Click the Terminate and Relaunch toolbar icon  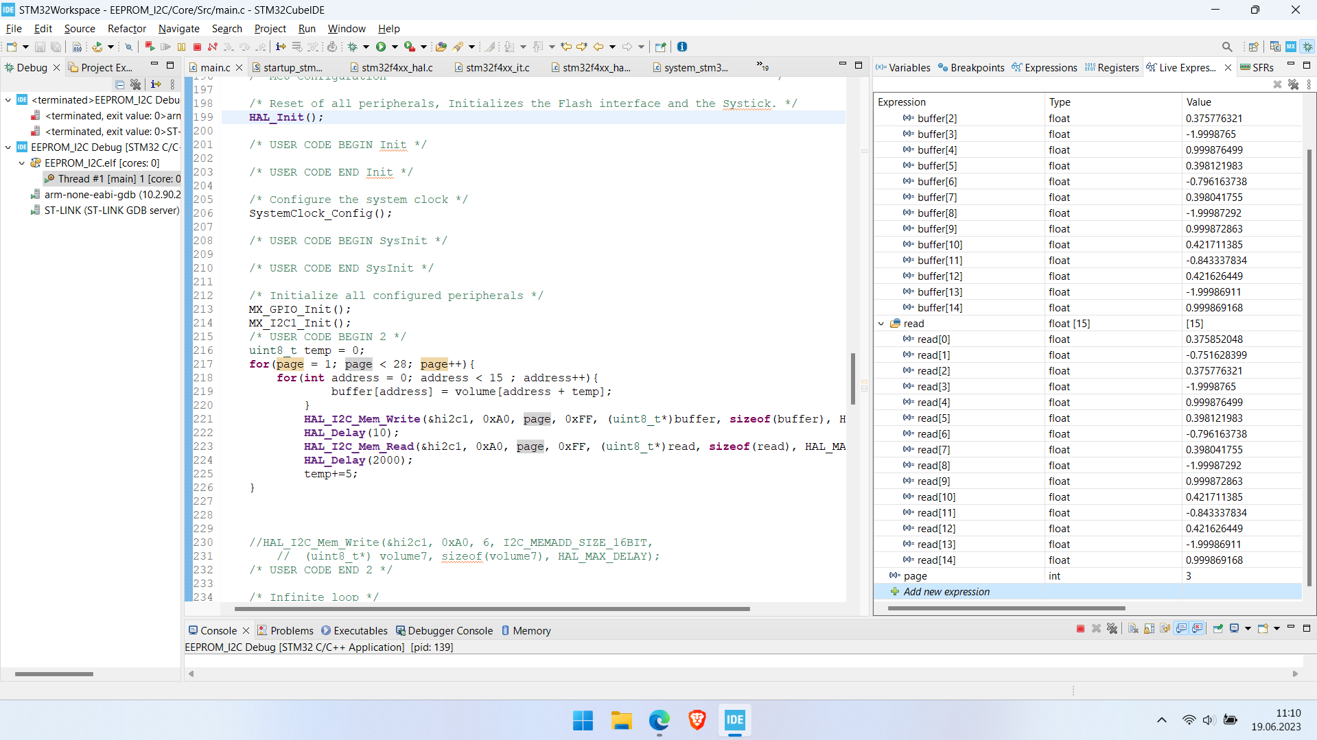149,47
